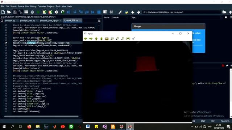Open the View menu
The height and width of the screenshot is (130, 232).
click(x=64, y=6)
